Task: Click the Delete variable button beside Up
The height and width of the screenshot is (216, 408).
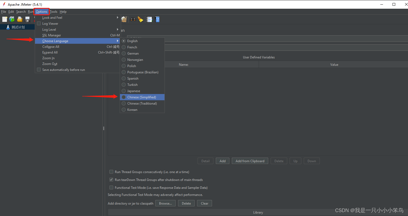Action: point(279,161)
